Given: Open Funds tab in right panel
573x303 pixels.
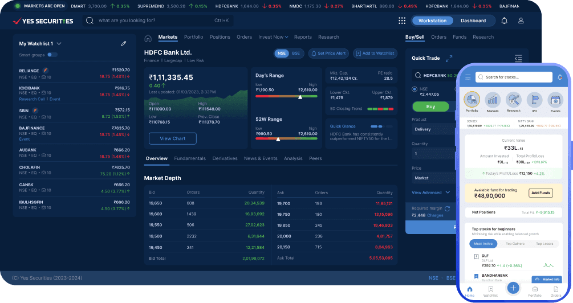Looking at the screenshot, I should tap(460, 37).
